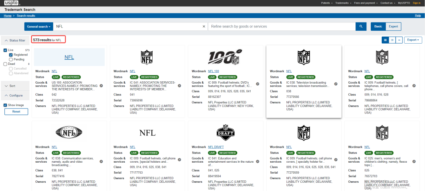
Task: Check the Pending status checkbox
Action: coord(11,59)
